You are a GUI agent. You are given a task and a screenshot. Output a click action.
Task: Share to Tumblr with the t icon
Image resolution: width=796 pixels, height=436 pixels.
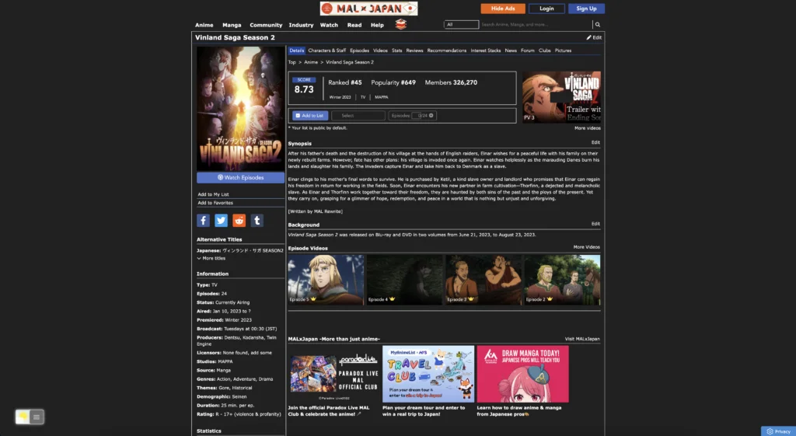click(x=257, y=220)
